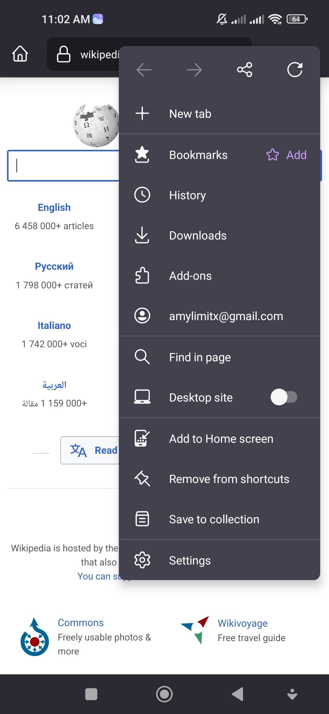329x714 pixels.
Task: Tap the magnifier icon for Find in page
Action: [x=142, y=357]
